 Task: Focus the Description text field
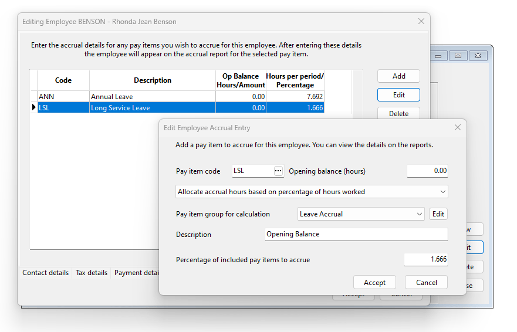pos(356,234)
